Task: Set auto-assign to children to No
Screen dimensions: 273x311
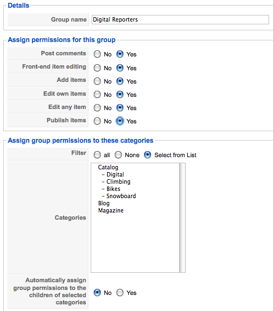Action: click(x=97, y=293)
